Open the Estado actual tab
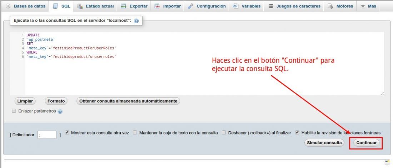This screenshot has width=393, height=168. tap(95, 6)
